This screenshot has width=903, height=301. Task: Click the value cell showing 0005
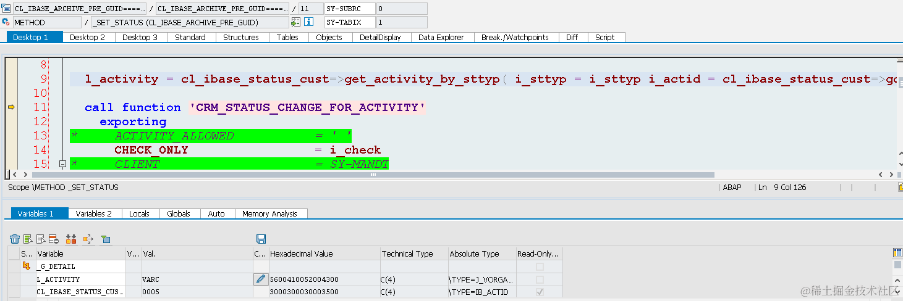(x=197, y=292)
